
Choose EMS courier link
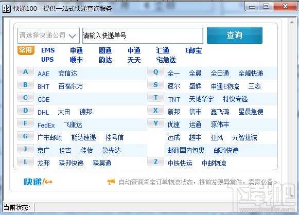point(48,50)
